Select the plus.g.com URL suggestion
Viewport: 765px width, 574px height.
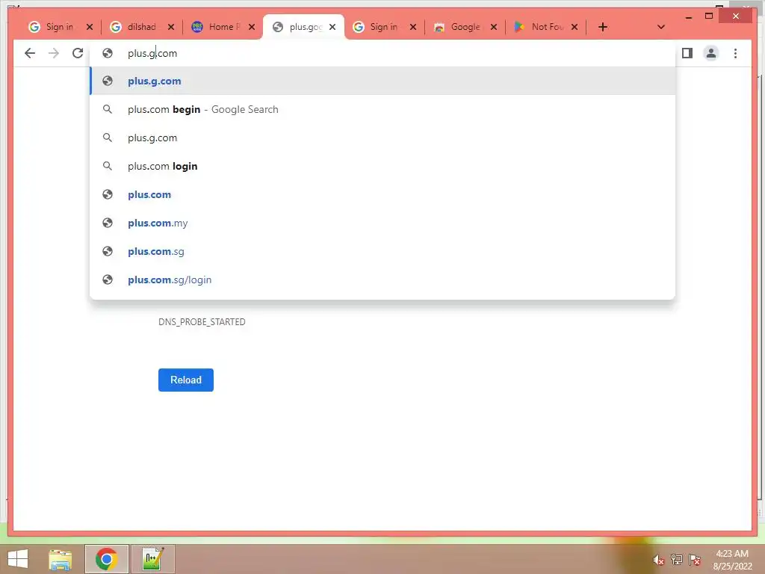pos(382,81)
